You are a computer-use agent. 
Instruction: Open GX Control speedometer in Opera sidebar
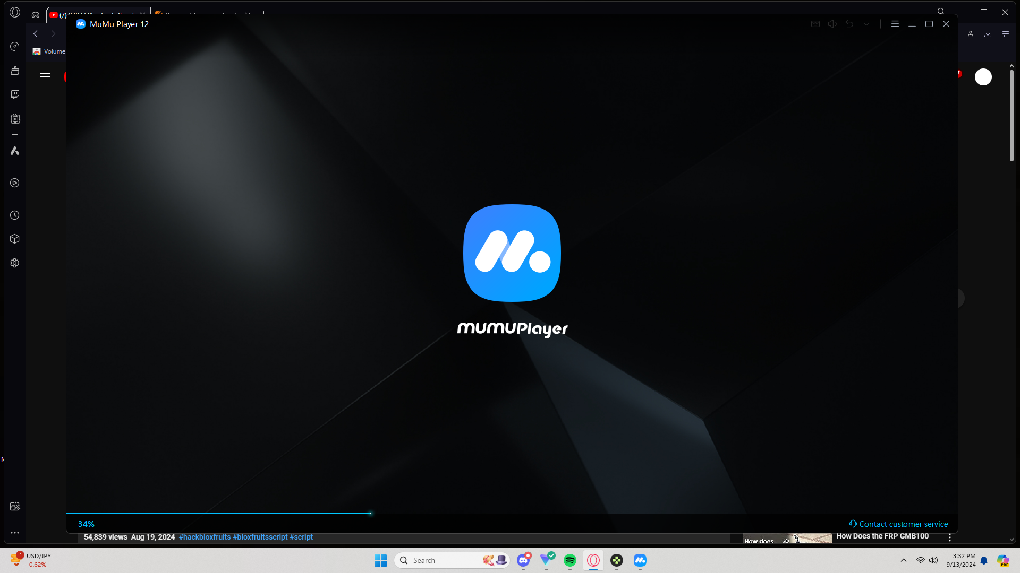tap(15, 47)
